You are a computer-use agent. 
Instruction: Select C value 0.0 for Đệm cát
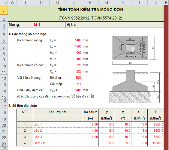point(139,143)
